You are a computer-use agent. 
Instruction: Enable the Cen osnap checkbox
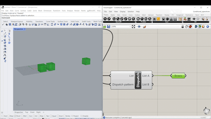[28, 116]
